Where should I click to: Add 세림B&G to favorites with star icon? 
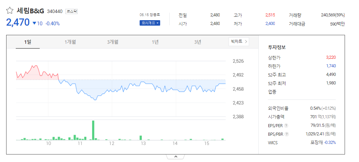click(x=10, y=11)
